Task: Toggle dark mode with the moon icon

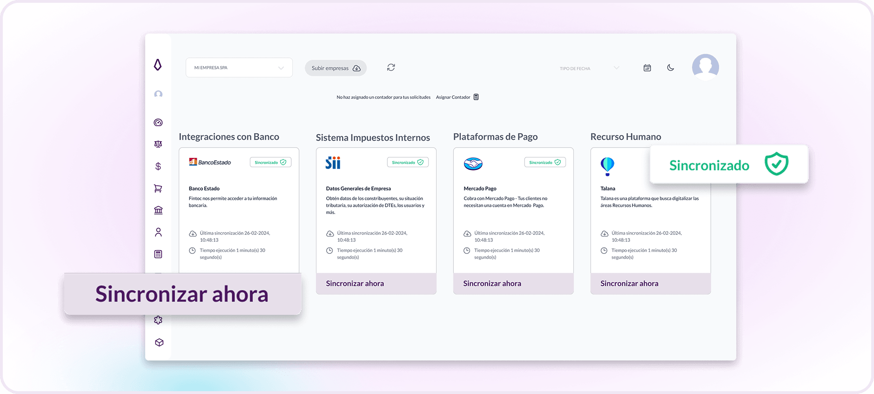Action: point(671,68)
